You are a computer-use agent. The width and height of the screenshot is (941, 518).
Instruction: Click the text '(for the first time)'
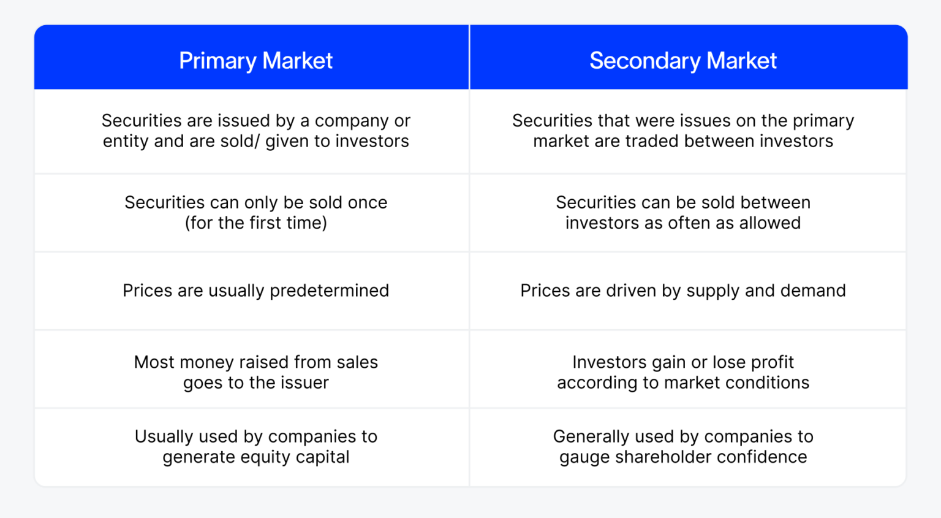[x=255, y=223]
